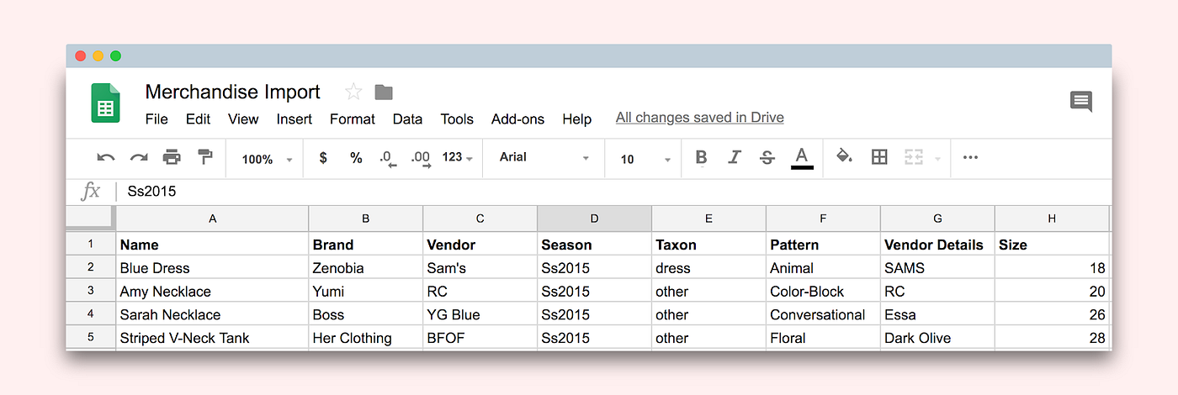The image size is (1178, 395).
Task: Move document using the folder icon
Action: tap(384, 92)
